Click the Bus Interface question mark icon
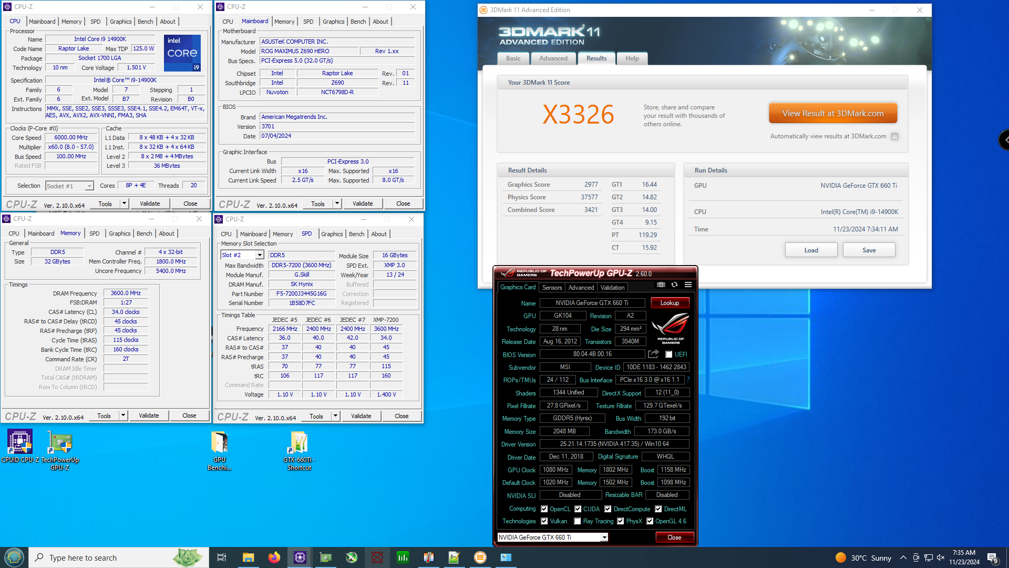 pyautogui.click(x=688, y=380)
